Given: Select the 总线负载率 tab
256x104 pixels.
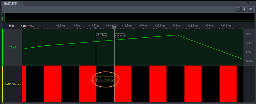Looking at the screenshot, I should 9,3.
